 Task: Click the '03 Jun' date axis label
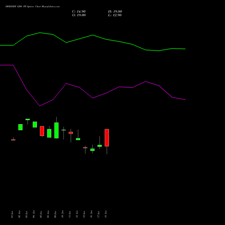27,214
